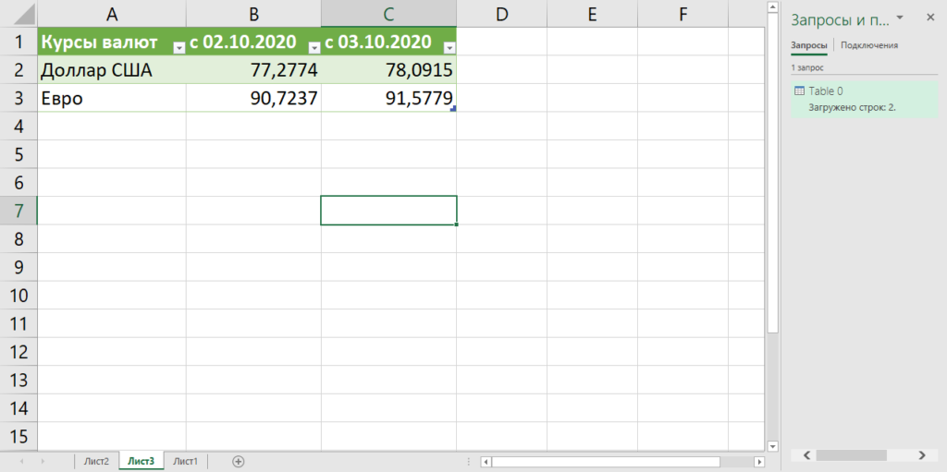Click the sheet horizontal scrollbar left arrow
This screenshot has height=472, width=947.
point(486,462)
